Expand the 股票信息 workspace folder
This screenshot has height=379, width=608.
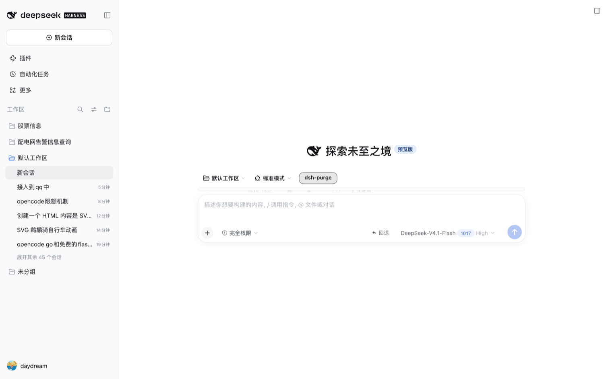coord(59,126)
